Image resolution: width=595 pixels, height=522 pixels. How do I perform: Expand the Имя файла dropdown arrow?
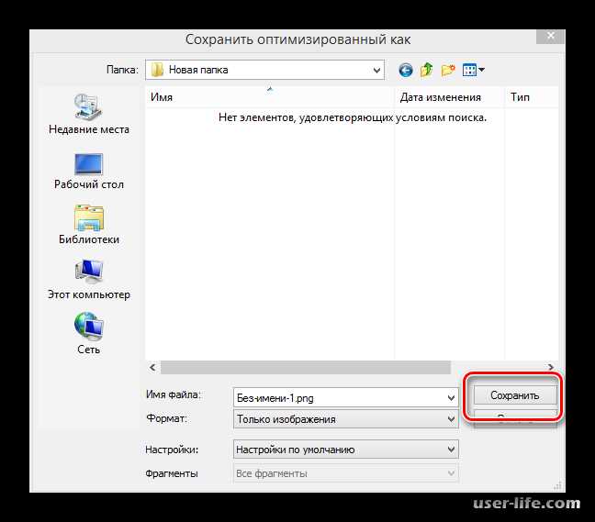[451, 397]
